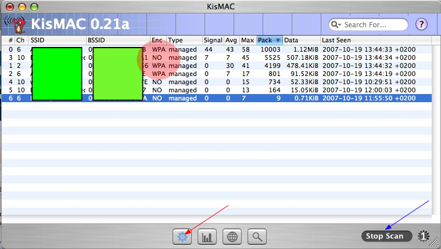This screenshot has height=249, width=441.
Task: Click the 52.33KiB data cell
Action: tap(304, 82)
